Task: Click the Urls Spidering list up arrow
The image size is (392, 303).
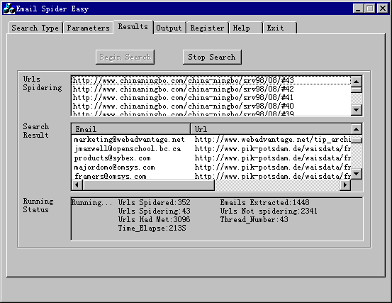Action: (x=357, y=82)
